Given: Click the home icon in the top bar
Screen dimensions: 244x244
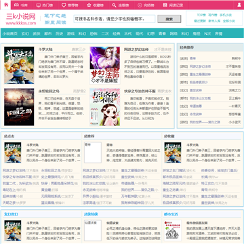Looking at the screenshot, I should coord(5,5).
